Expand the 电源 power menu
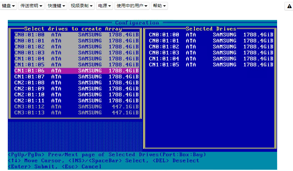 coord(104,6)
